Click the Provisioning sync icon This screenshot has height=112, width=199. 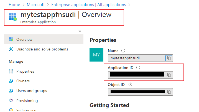(x=11, y=100)
